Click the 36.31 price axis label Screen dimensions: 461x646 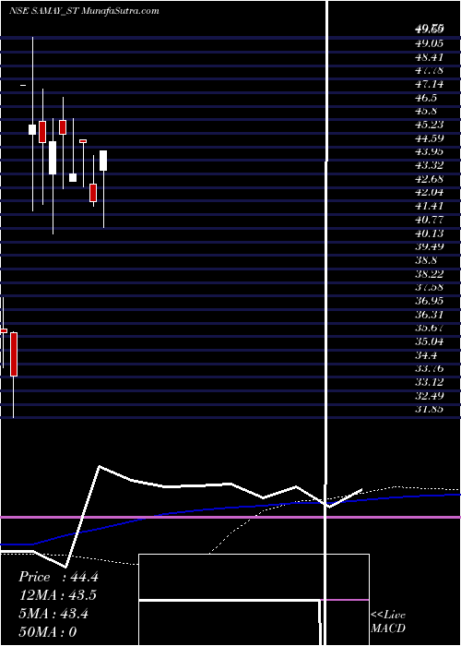[430, 315]
